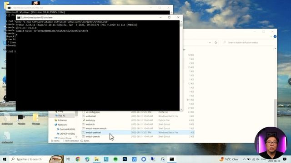This screenshot has height=163, width=291.
Task: Select webui-user.bat file in Explorer
Action: click(93, 133)
